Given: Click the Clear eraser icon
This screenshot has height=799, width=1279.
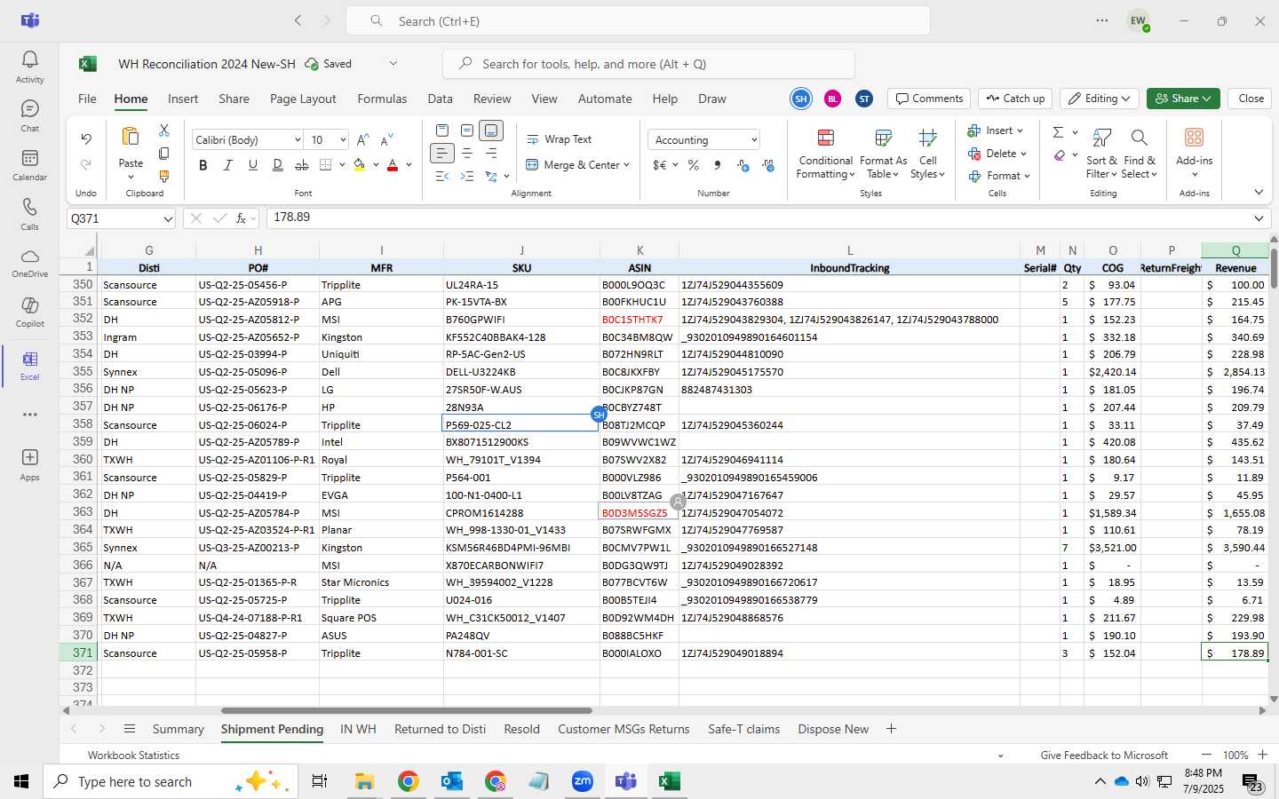Looking at the screenshot, I should click(1060, 155).
